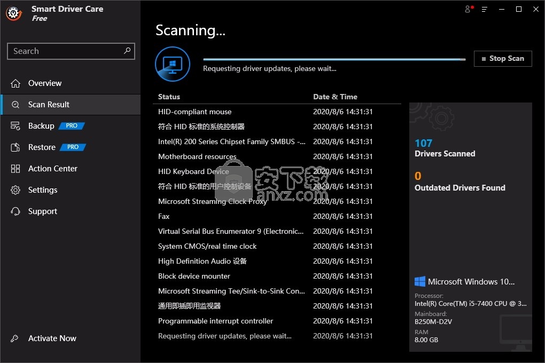Screen dimensions: 545x363
Task: Minimize the Smart Driver Care window
Action: coord(502,10)
